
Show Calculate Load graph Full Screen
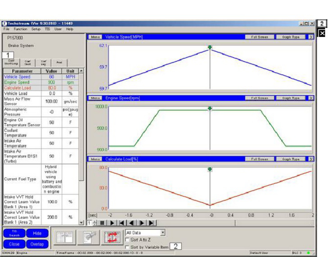[x=260, y=159]
